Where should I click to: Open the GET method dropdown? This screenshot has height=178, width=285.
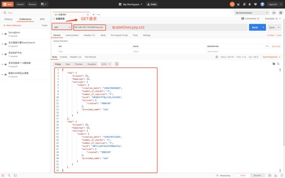coord(62,27)
